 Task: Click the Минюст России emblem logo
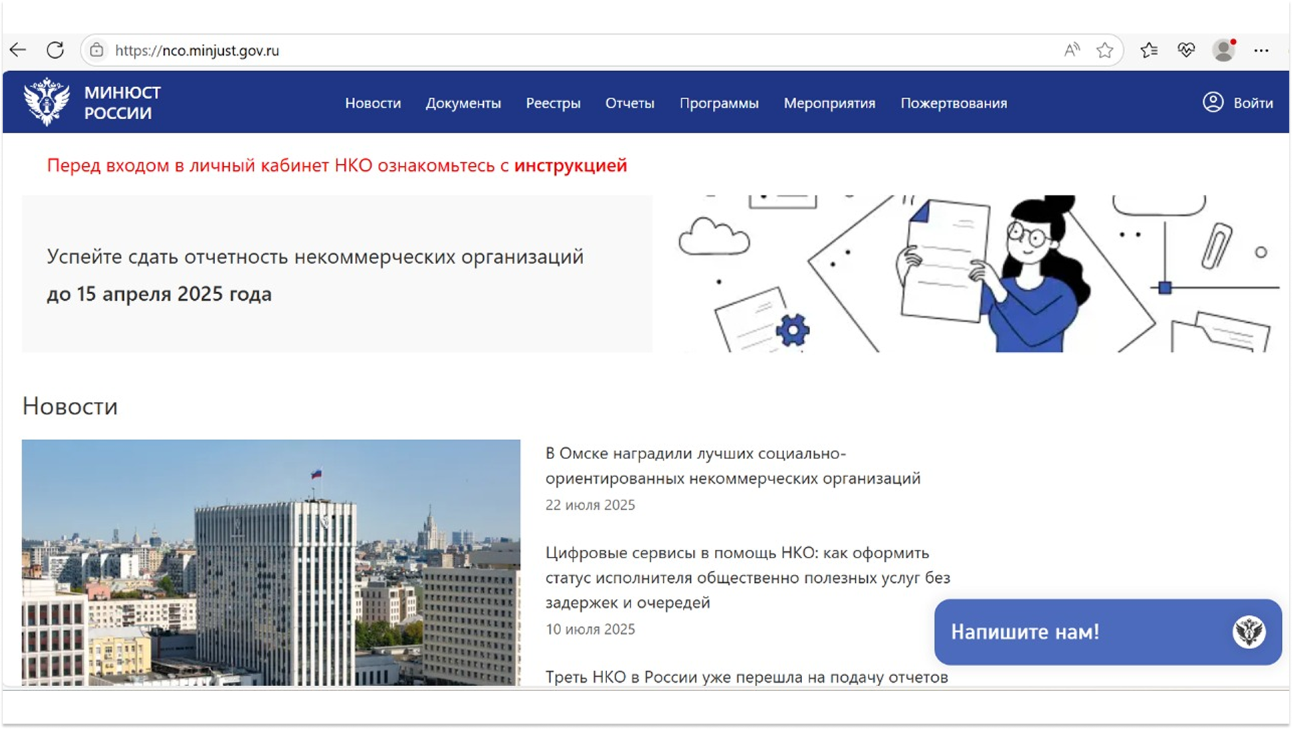45,102
